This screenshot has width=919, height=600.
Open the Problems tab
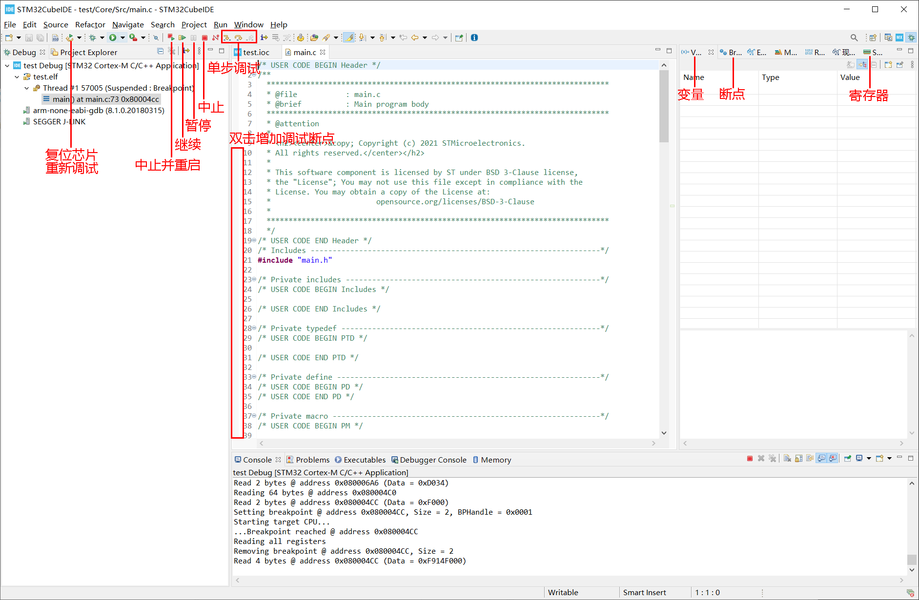click(308, 460)
